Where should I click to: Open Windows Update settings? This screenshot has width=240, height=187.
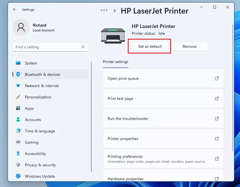pyautogui.click(x=50, y=177)
